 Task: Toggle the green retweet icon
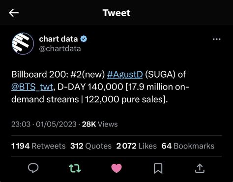[x=75, y=168]
